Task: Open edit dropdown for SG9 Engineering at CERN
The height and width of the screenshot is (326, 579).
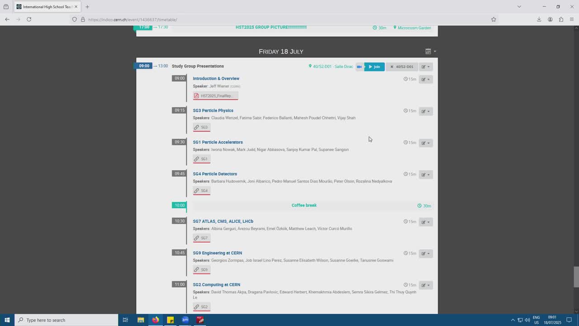Action: pyautogui.click(x=426, y=254)
